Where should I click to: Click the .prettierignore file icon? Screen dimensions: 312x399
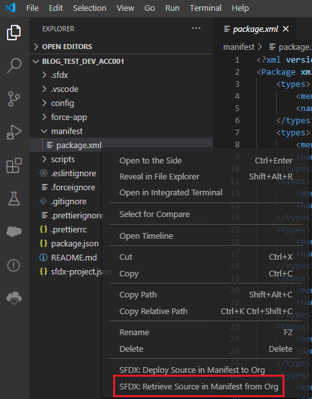[44, 216]
